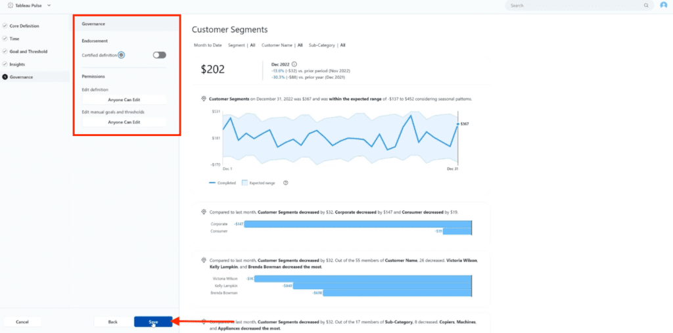
Task: Click the lightbulb icon of the Customer Name insight
Action: [204, 260]
